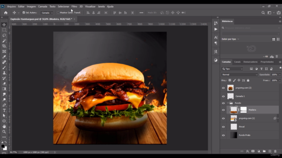Select the Zoom tool
The height and width of the screenshot is (158, 282).
4,132
